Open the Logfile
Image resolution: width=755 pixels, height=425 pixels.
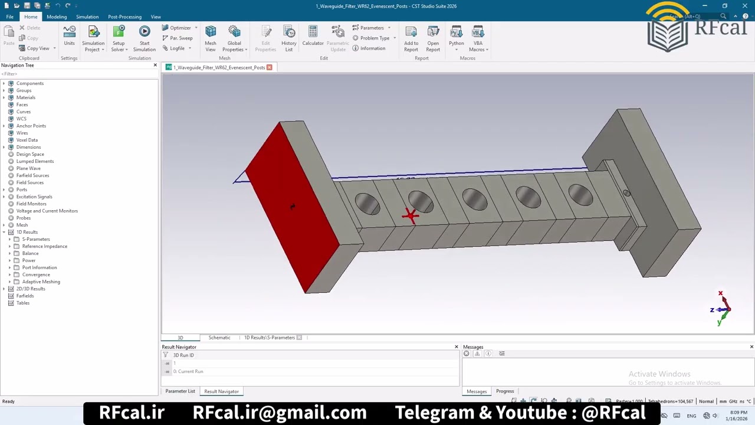click(173, 48)
